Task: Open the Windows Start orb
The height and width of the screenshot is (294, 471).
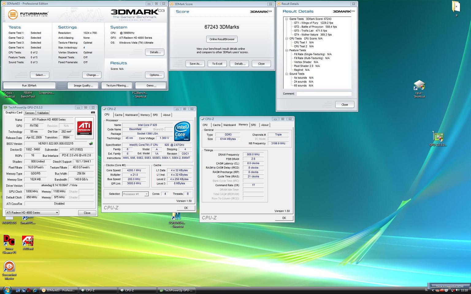Action: (x=7, y=289)
